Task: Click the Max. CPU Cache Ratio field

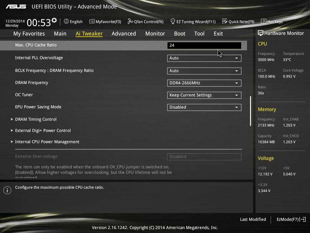Action: [204, 46]
